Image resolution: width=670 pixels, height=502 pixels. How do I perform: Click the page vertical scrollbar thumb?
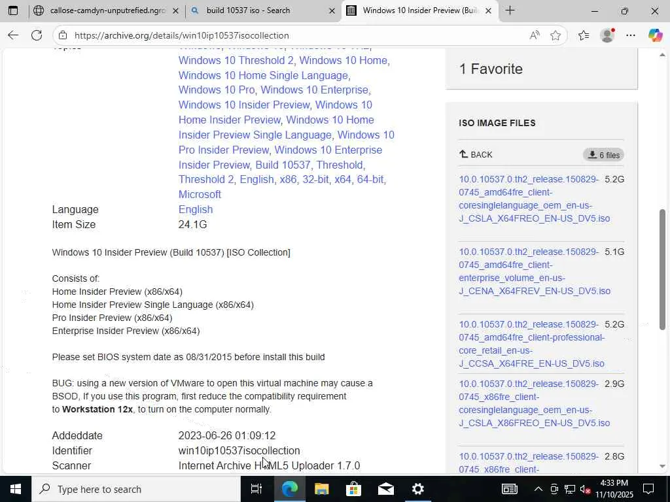point(662,269)
